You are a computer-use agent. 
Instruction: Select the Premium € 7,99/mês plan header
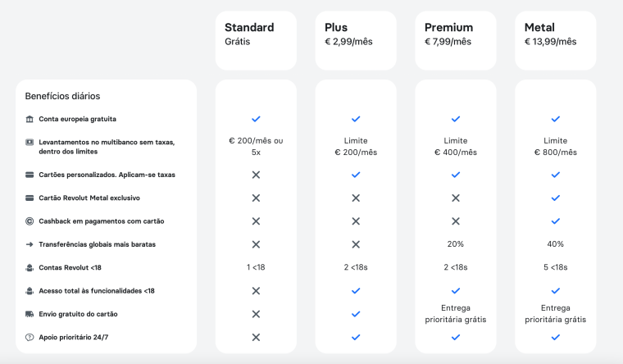[x=456, y=39]
